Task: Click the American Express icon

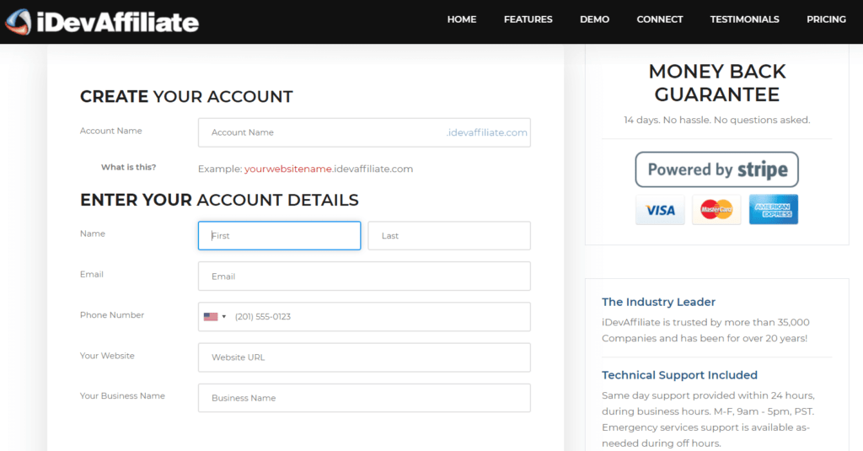Action: pyautogui.click(x=773, y=210)
